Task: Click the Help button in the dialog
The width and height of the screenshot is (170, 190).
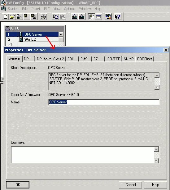Action: tap(155, 185)
